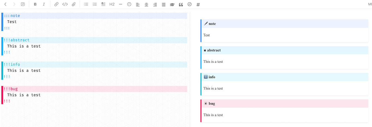
Task: Click 'Test' text in preview note callout
Action: (x=206, y=35)
